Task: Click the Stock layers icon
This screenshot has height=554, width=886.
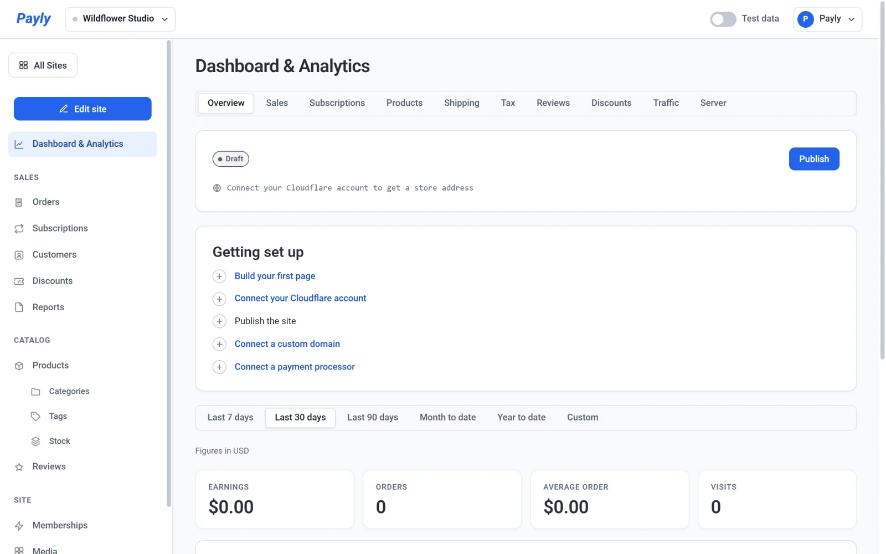Action: [x=35, y=441]
